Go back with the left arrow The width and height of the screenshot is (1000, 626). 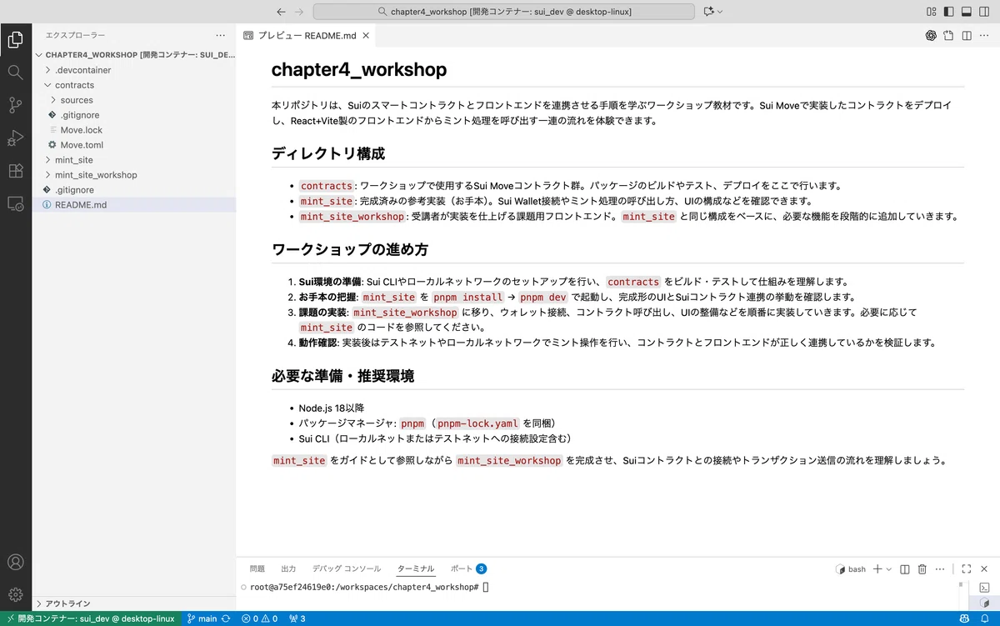(x=281, y=12)
